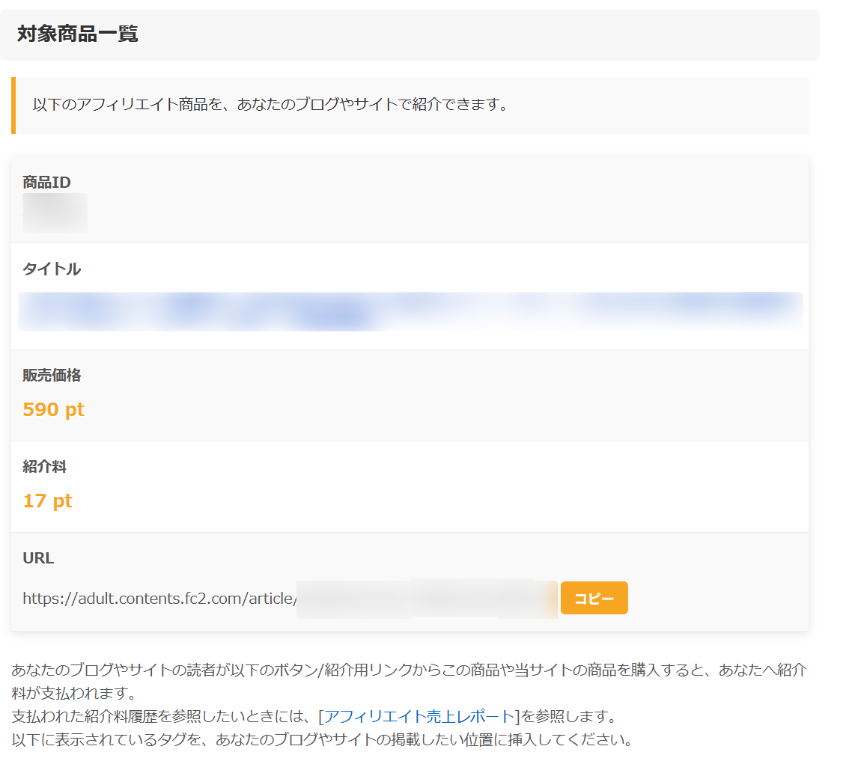Click the sentence beginning 以下に表示されているタグを
The height and width of the screenshot is (764, 849).
coord(322,741)
